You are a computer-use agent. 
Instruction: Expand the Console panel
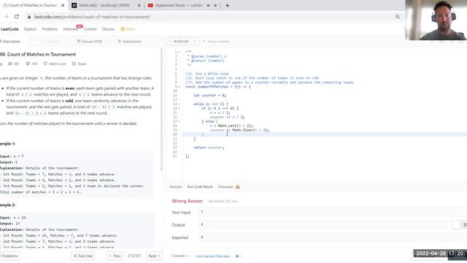(180, 256)
